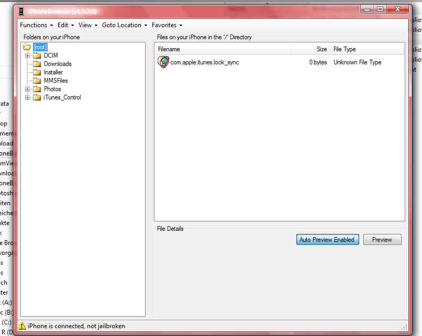Click the com.apple.itunes.lock_sync file icon

click(x=163, y=62)
